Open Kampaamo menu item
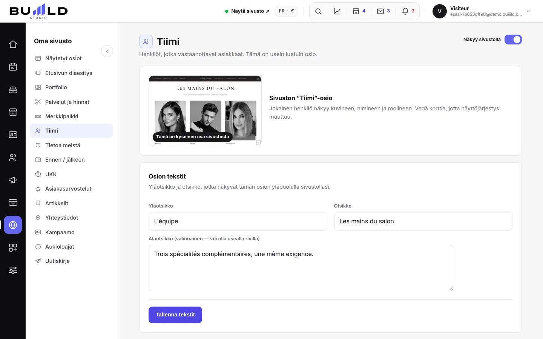543x339 pixels. click(x=72, y=232)
